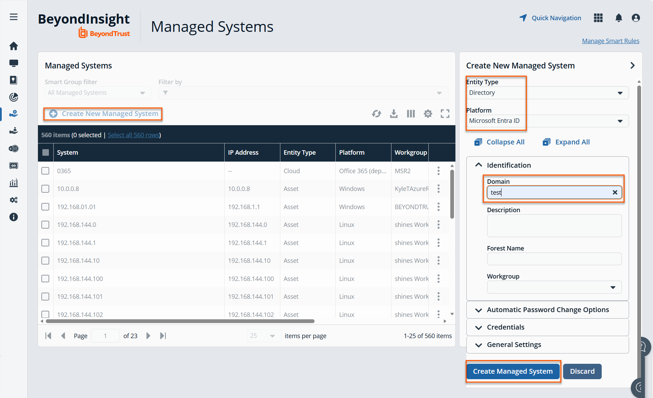Clear the Domain field text

[x=615, y=192]
